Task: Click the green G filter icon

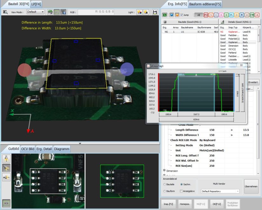Action: [165, 15]
